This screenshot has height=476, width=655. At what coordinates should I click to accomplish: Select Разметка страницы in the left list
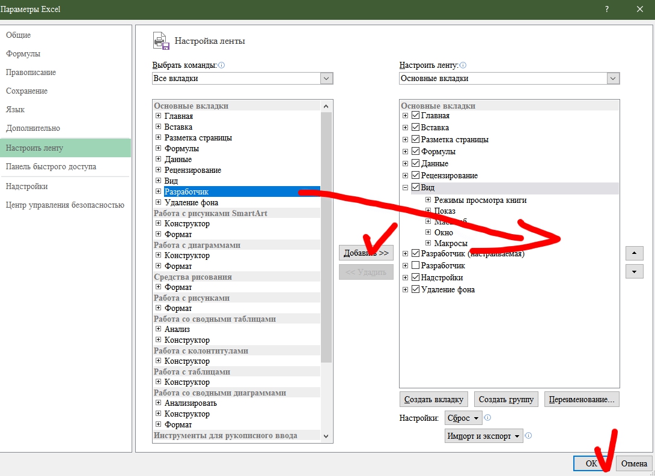(198, 137)
